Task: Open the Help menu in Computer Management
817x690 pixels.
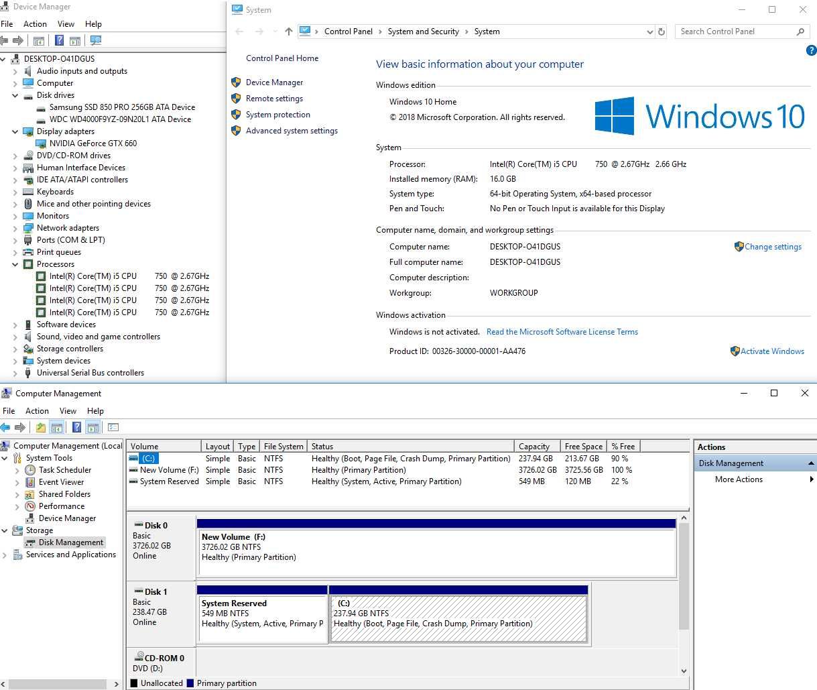Action: (x=95, y=410)
